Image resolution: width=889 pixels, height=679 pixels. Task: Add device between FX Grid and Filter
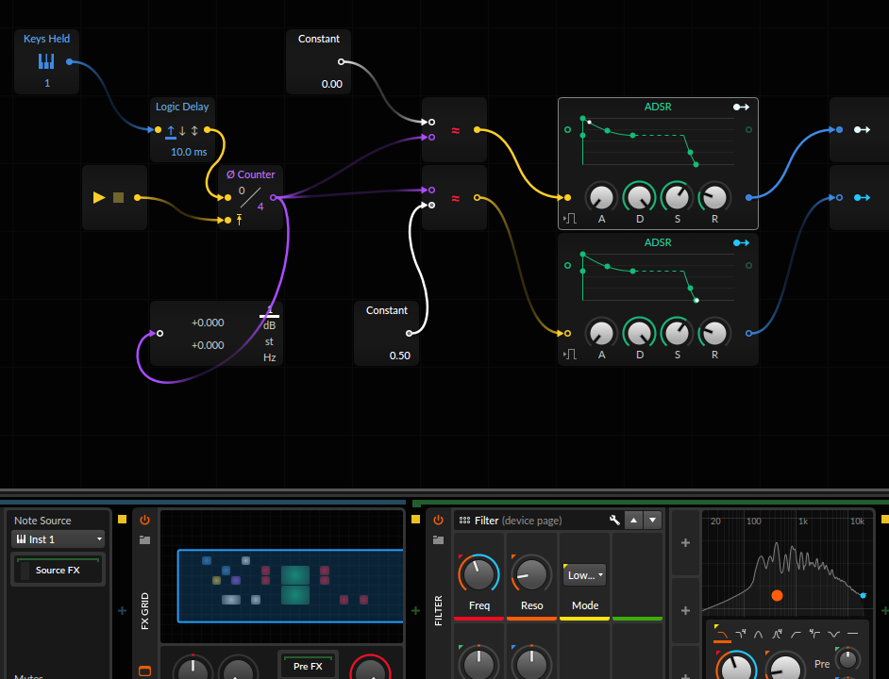(x=415, y=610)
